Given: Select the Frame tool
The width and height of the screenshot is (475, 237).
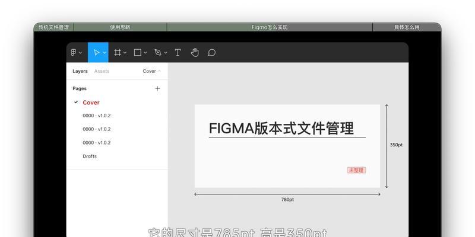Looking at the screenshot, I should coord(118,53).
